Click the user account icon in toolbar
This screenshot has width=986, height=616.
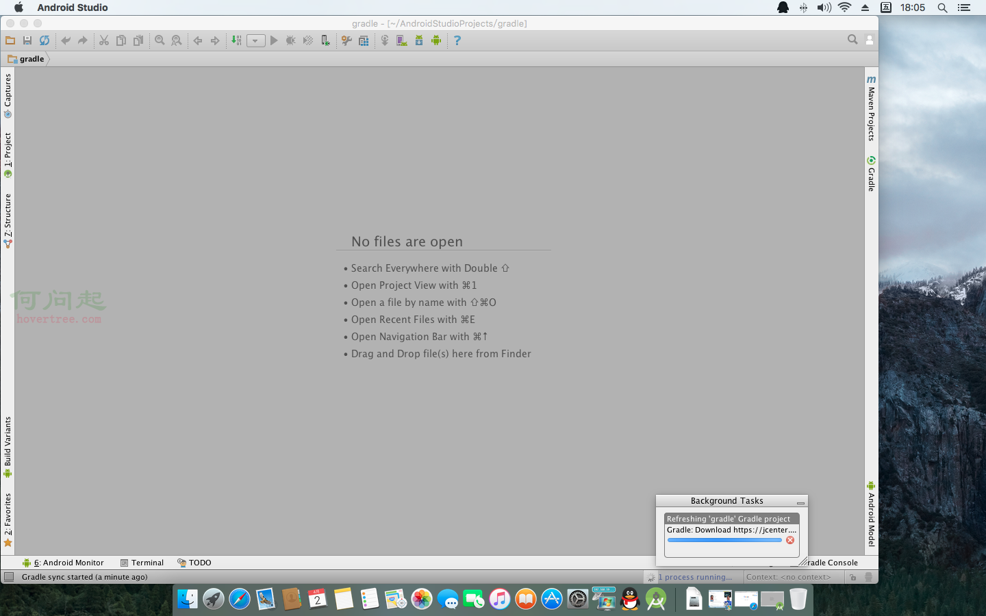pyautogui.click(x=870, y=40)
